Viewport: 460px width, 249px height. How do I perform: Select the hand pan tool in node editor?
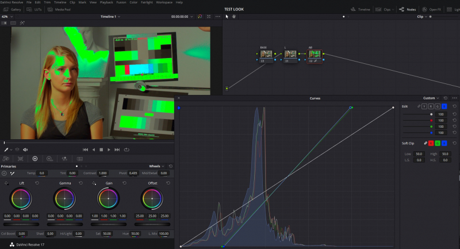coord(234,17)
